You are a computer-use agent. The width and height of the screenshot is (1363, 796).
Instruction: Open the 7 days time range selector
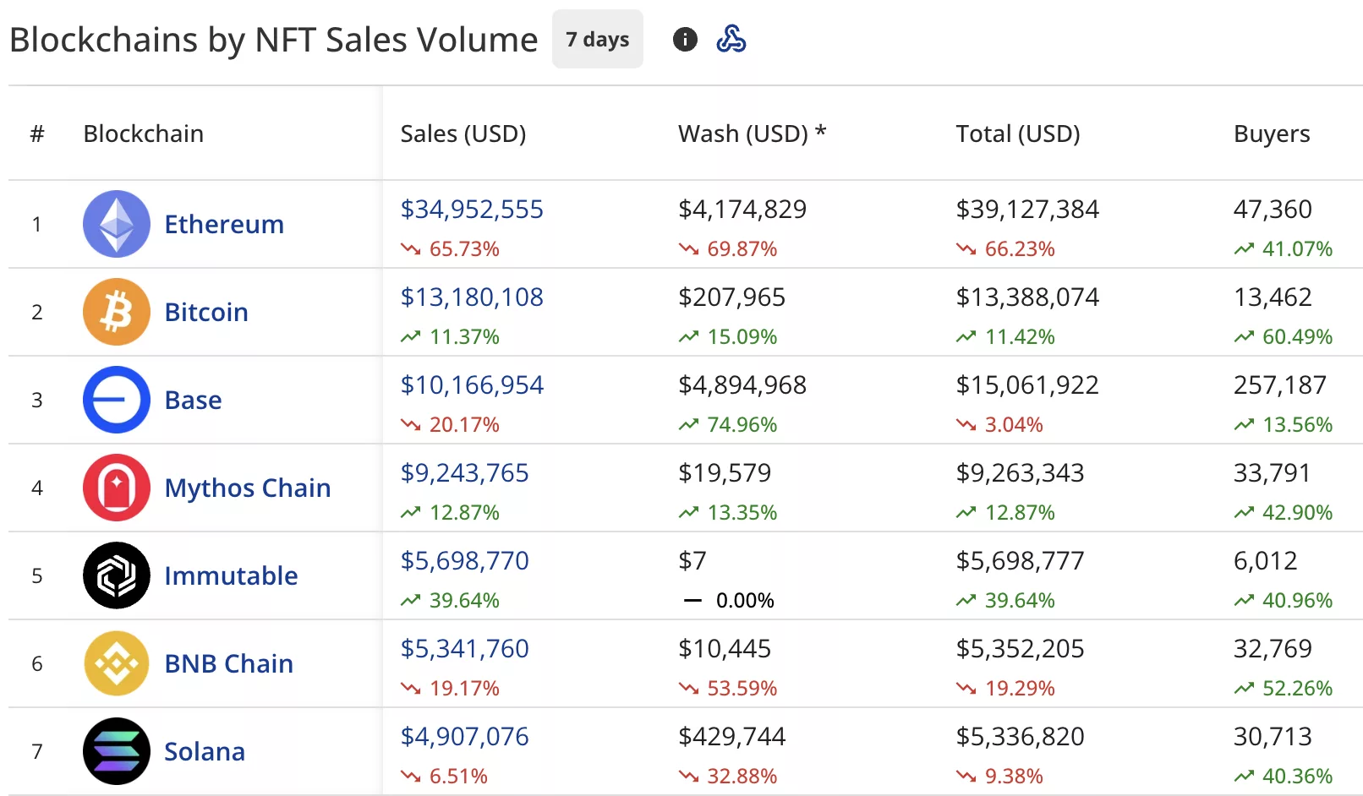597,39
